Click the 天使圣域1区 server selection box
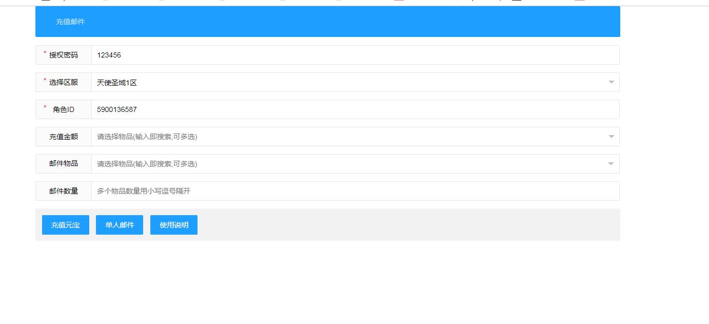The image size is (709, 324). tap(349, 82)
